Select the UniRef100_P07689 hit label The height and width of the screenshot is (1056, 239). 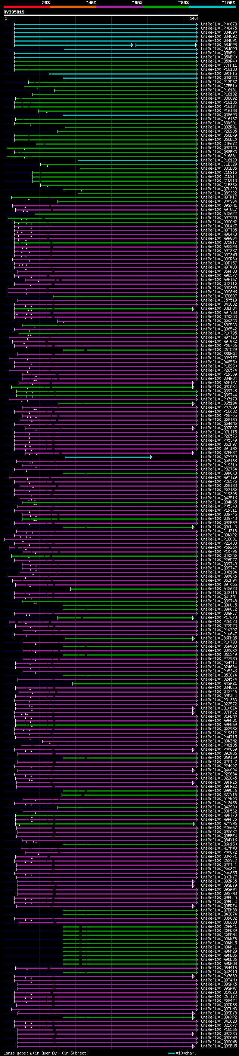[219, 976]
